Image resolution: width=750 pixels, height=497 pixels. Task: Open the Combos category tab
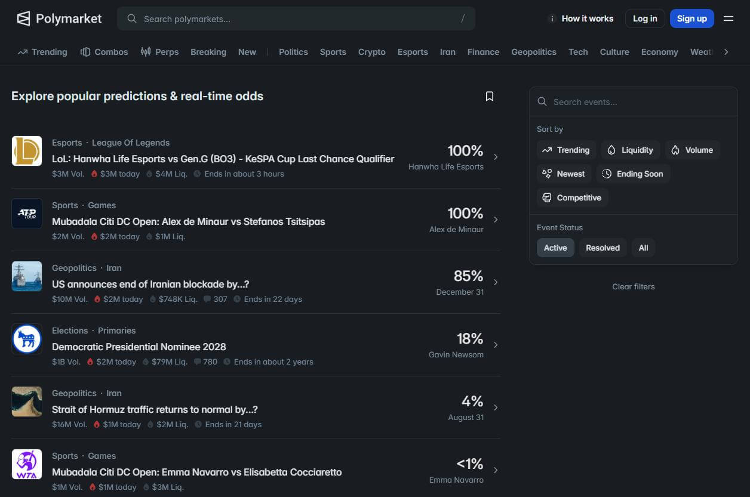point(104,52)
